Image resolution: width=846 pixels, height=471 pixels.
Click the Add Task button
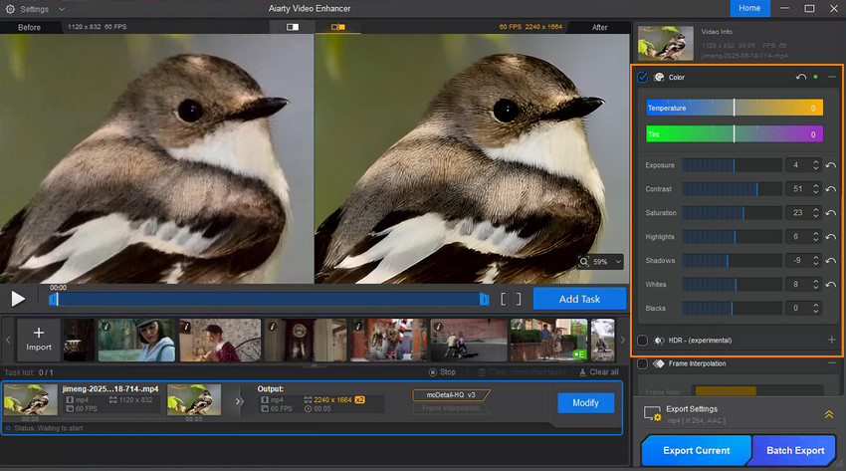579,299
